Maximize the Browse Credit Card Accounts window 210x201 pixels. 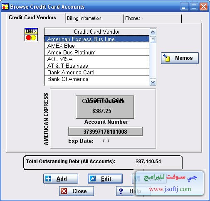pyautogui.click(x=194, y=7)
